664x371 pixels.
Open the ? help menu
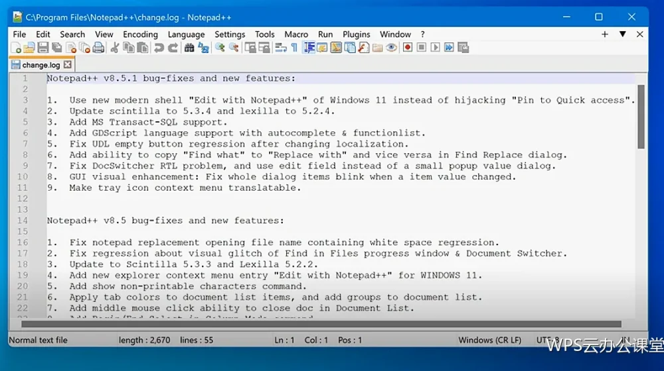[422, 34]
